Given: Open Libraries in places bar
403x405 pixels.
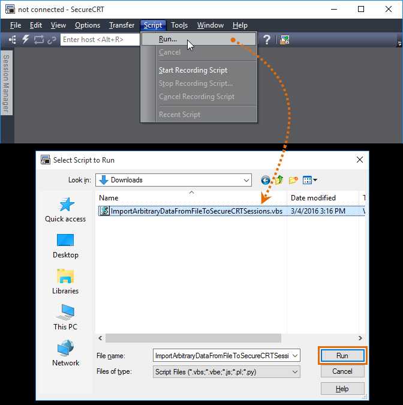Looking at the screenshot, I should coord(65,281).
